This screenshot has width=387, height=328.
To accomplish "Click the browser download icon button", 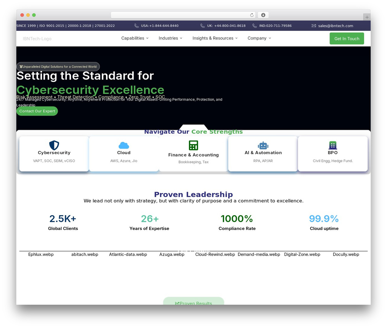I will pos(263,15).
